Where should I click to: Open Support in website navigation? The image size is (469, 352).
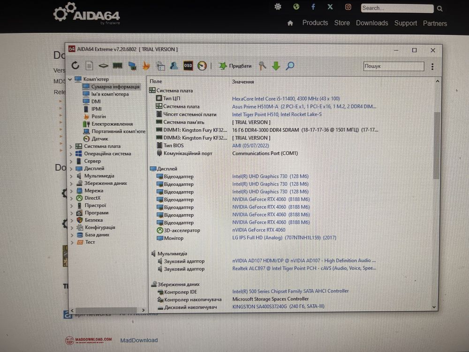405,23
